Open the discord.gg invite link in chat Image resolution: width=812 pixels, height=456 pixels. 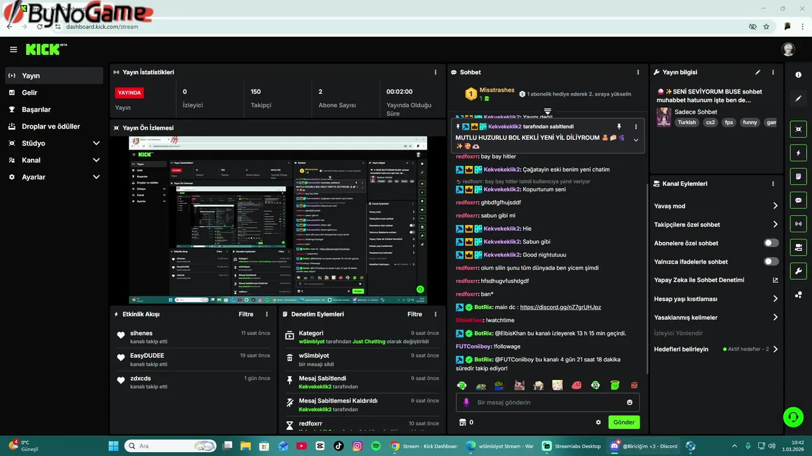[x=560, y=307]
